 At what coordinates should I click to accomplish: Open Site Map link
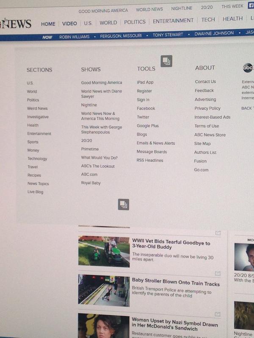[202, 144]
